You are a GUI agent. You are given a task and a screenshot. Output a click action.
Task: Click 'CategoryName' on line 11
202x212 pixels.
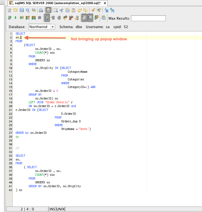(x=77, y=72)
